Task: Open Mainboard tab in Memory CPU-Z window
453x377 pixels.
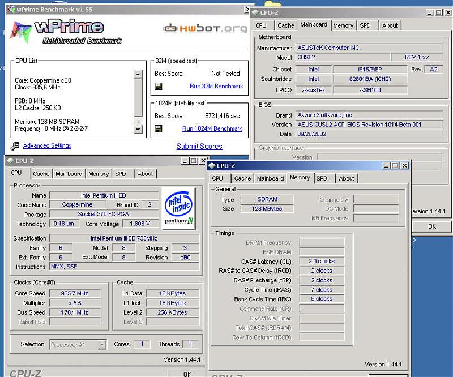Action: point(271,178)
